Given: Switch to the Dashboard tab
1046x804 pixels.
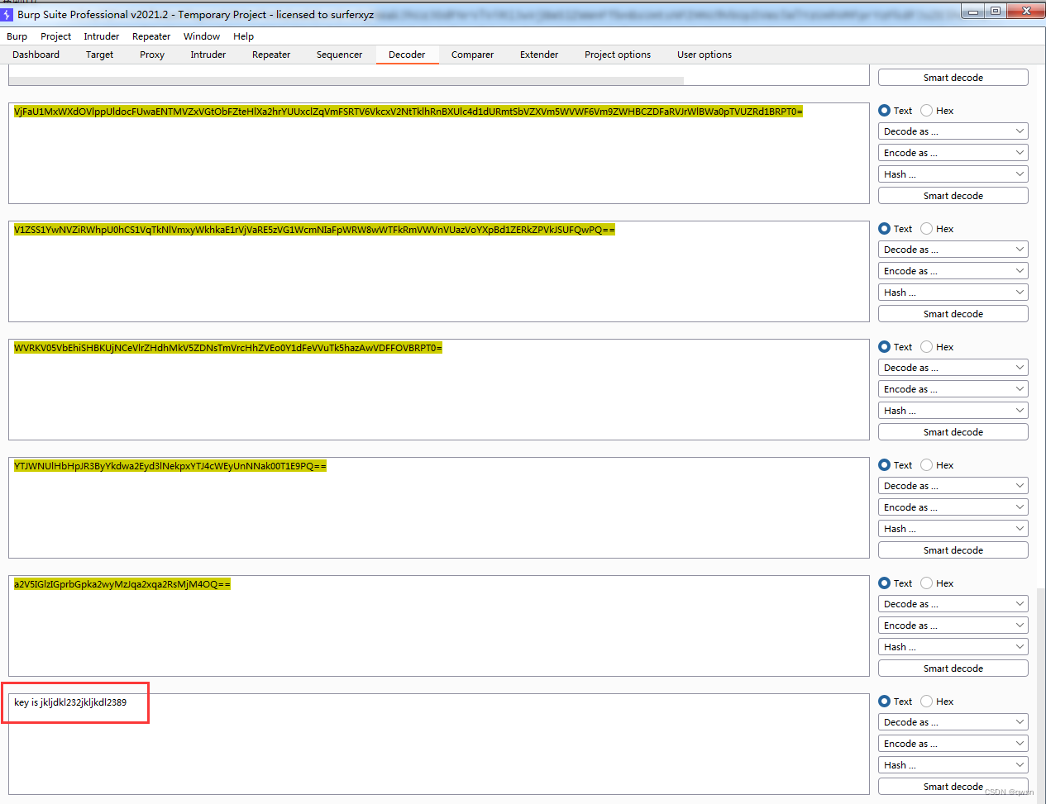Looking at the screenshot, I should [x=36, y=55].
